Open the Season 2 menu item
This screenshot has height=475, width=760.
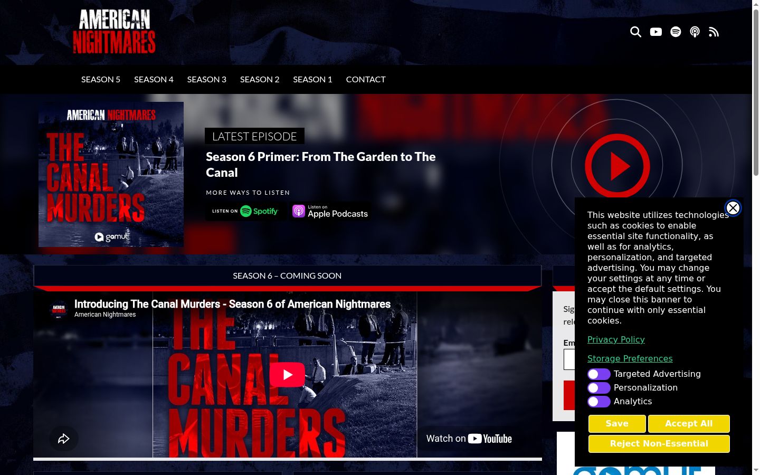click(x=260, y=79)
